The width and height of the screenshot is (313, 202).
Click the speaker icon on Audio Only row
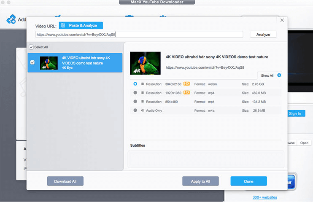point(143,110)
